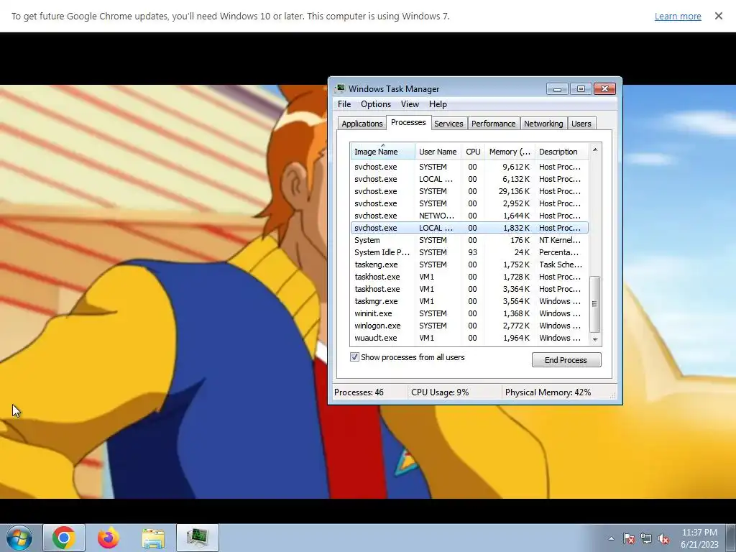Show hidden tray icons arrow

point(611,538)
